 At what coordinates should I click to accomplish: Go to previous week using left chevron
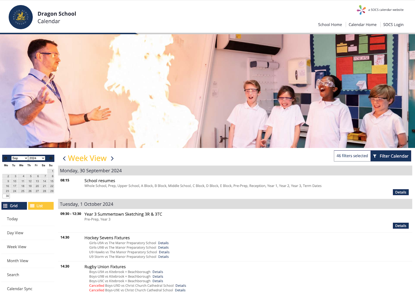coord(64,158)
